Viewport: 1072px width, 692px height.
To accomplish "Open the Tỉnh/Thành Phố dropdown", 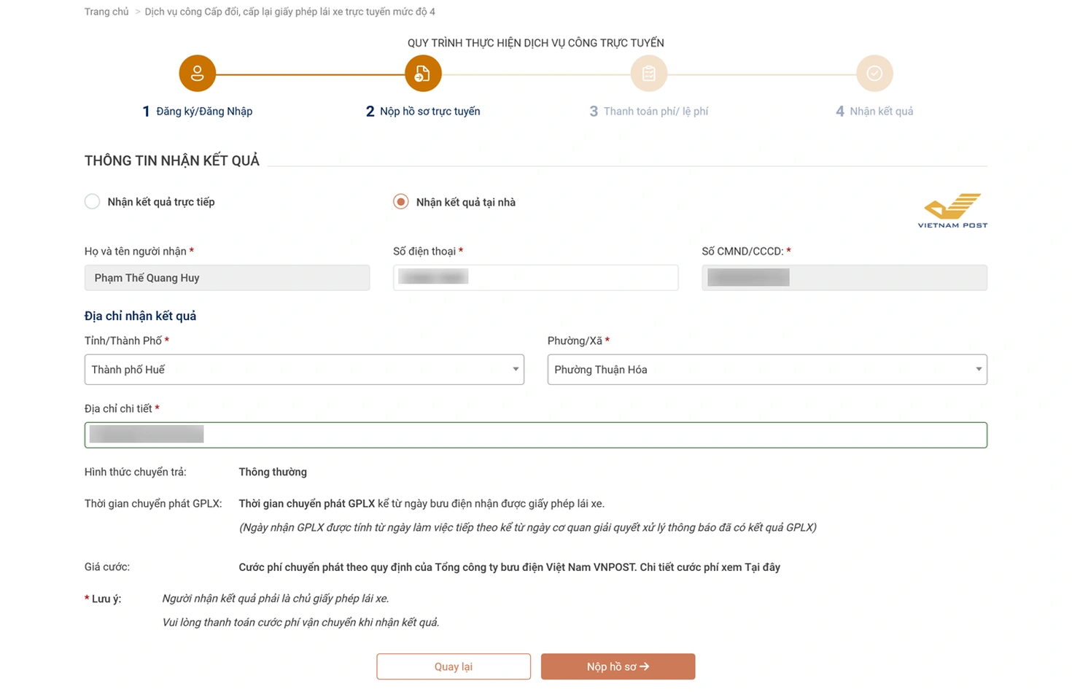I will (x=304, y=370).
